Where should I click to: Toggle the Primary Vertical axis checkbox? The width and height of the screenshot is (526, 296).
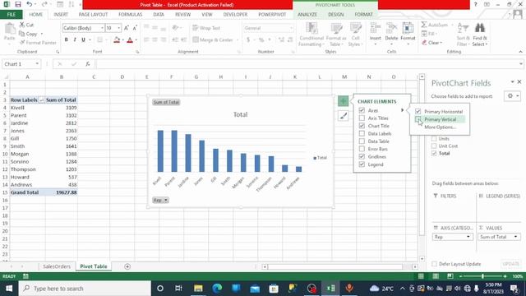[x=418, y=119]
